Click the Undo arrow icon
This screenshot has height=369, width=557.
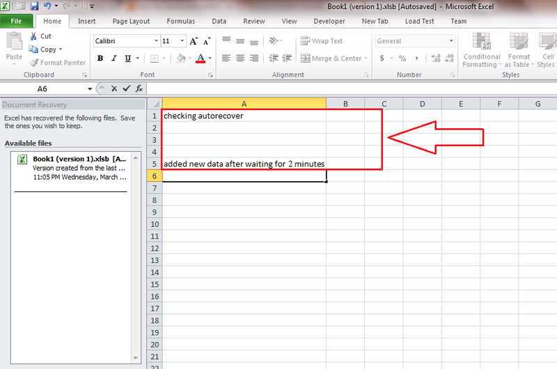coord(47,6)
